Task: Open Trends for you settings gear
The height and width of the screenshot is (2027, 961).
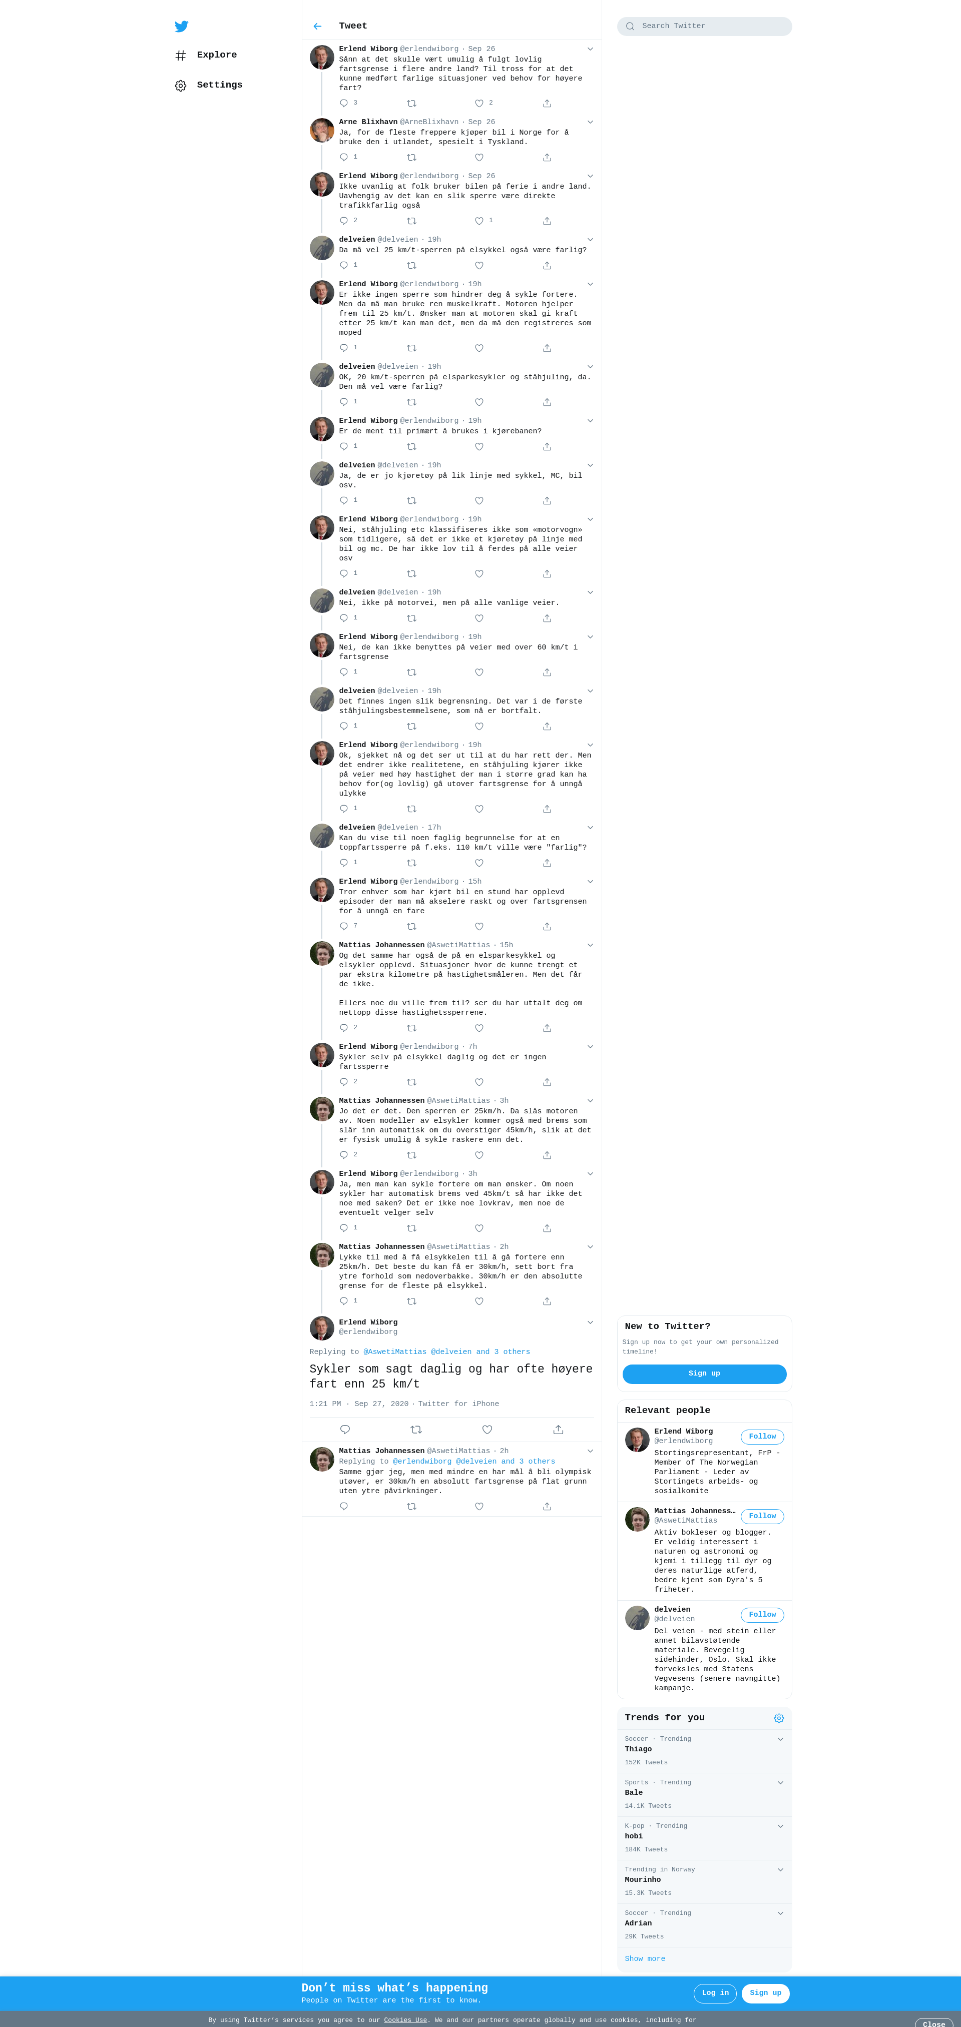Action: point(779,1718)
